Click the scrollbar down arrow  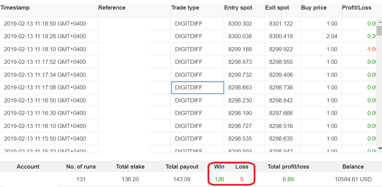click(x=379, y=148)
